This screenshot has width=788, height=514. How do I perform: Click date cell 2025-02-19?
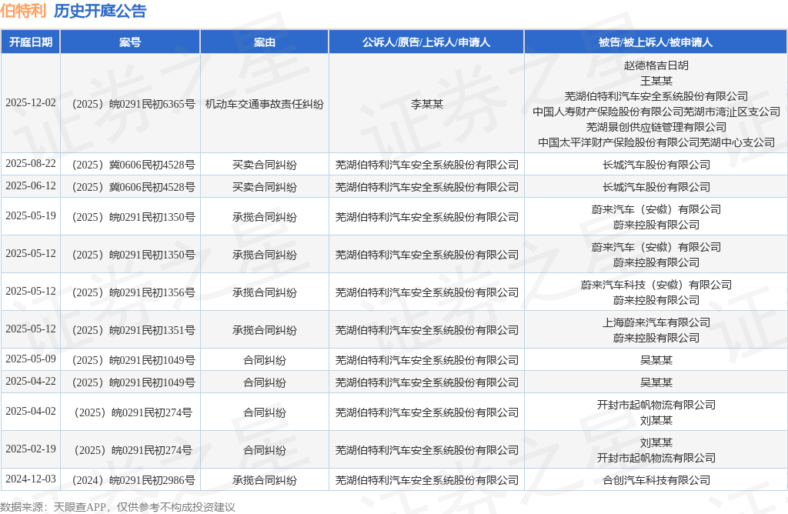coord(31,449)
